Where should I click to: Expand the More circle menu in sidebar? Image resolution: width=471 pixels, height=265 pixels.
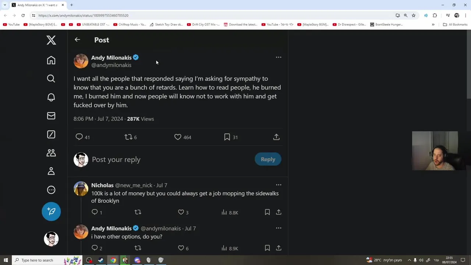click(51, 190)
